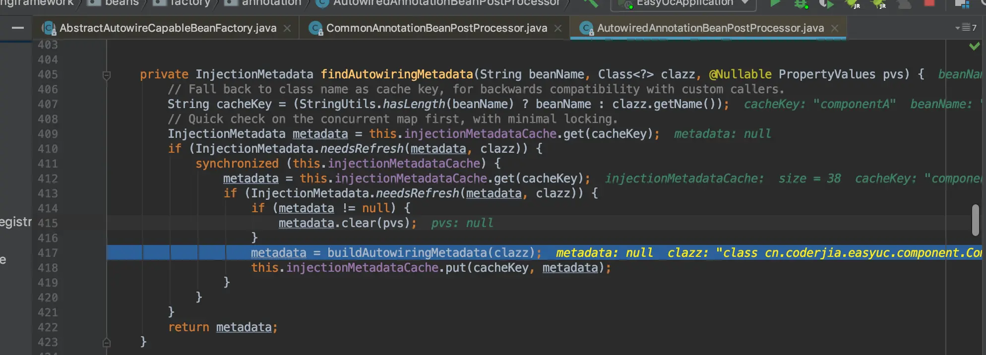The width and height of the screenshot is (986, 355).
Task: Click "String cacheKey" declaration on line 407
Action: click(x=220, y=104)
